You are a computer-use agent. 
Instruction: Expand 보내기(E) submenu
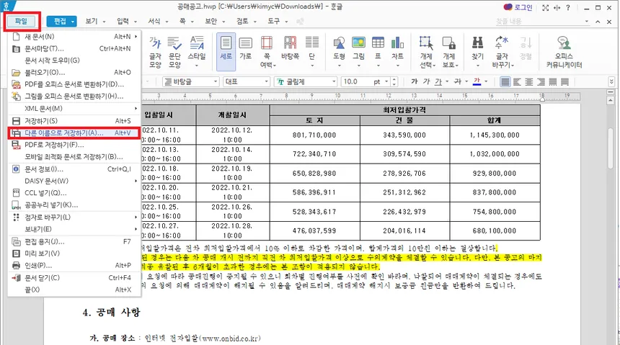point(74,229)
